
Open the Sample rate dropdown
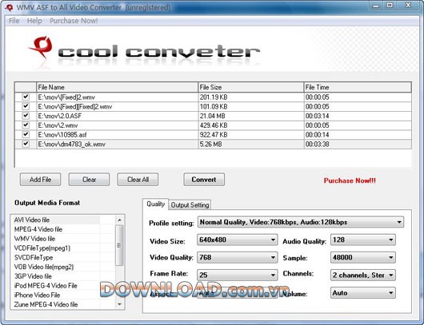[x=363, y=257]
